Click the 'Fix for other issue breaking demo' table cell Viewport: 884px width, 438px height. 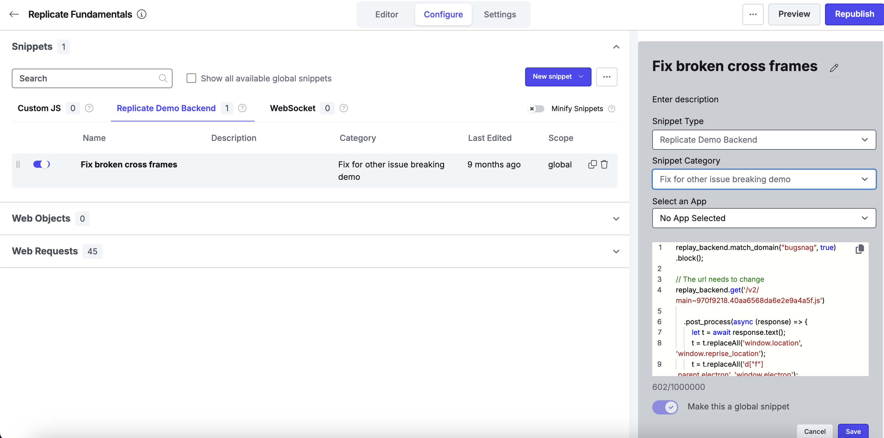click(391, 170)
